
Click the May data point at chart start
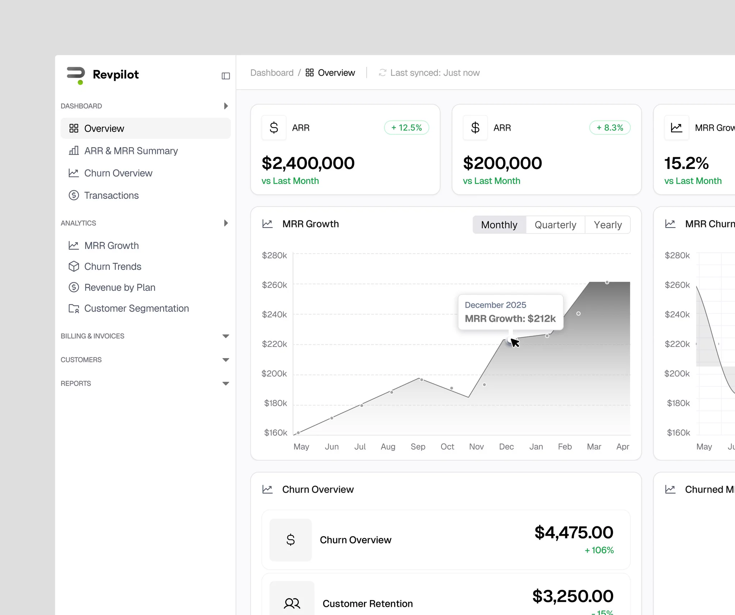coord(298,433)
